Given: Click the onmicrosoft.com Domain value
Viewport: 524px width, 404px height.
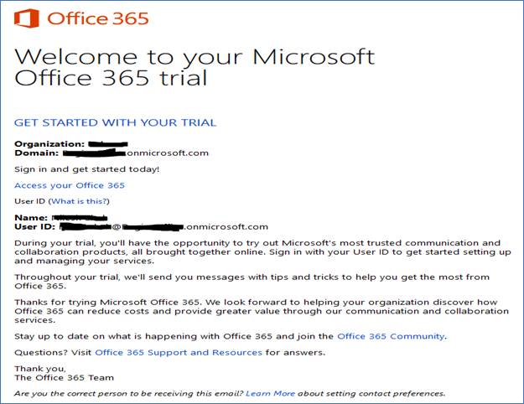Looking at the screenshot, I should point(136,153).
